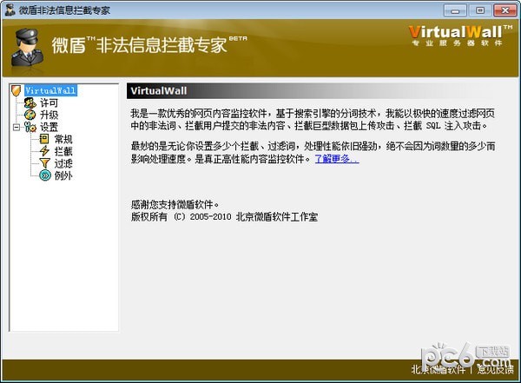Click the 例外 exception circle icon
521x383 pixels.
pyautogui.click(x=45, y=175)
